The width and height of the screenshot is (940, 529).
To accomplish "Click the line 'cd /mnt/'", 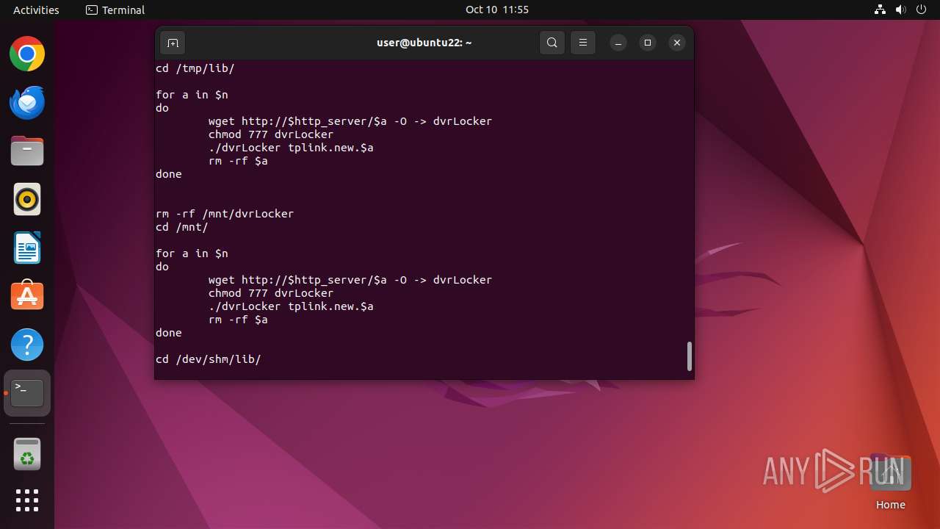I will click(x=182, y=227).
